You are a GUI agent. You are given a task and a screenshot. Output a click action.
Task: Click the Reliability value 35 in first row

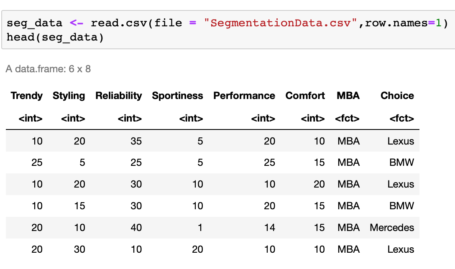click(x=136, y=141)
